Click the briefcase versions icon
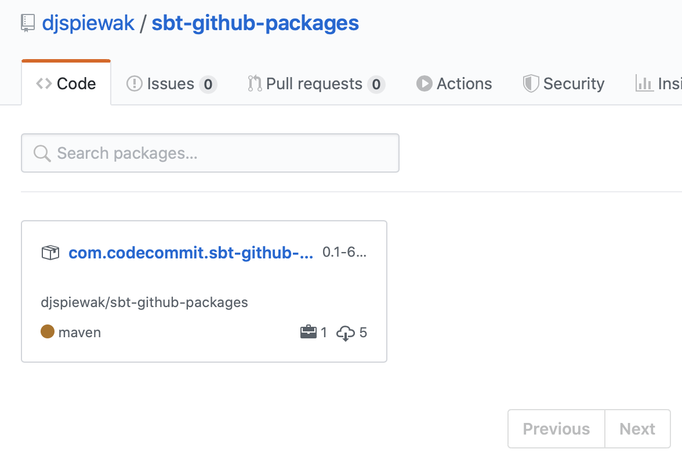This screenshot has width=682, height=467. coord(308,333)
